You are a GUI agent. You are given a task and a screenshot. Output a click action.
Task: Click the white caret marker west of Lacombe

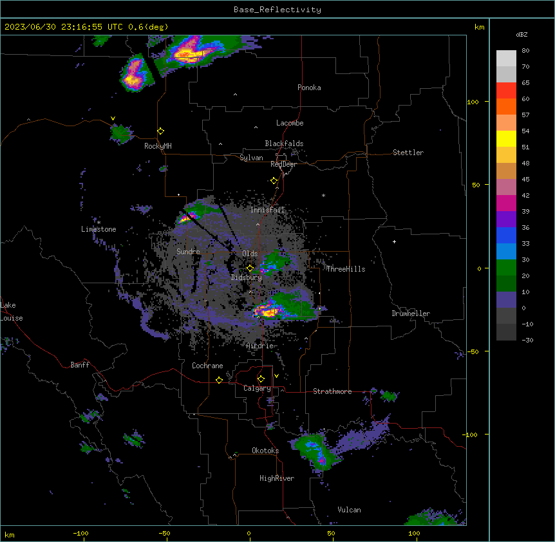pos(256,127)
